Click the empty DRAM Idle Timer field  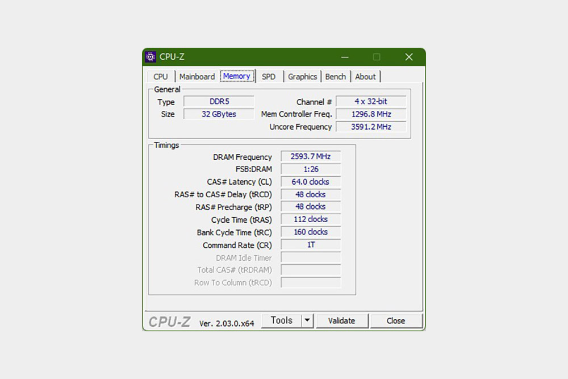pos(311,257)
